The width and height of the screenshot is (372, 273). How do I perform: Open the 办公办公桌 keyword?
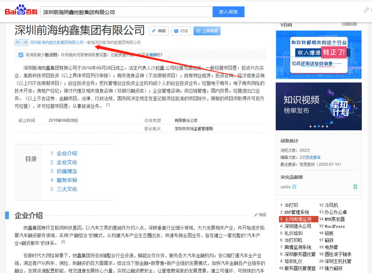click(336, 212)
